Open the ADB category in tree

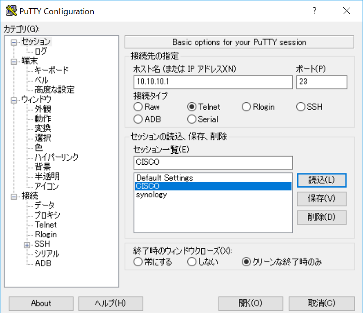pyautogui.click(x=43, y=263)
